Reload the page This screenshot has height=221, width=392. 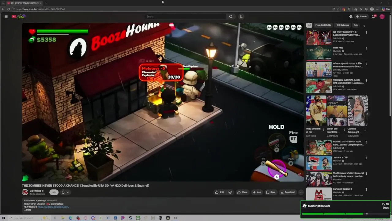9,9
